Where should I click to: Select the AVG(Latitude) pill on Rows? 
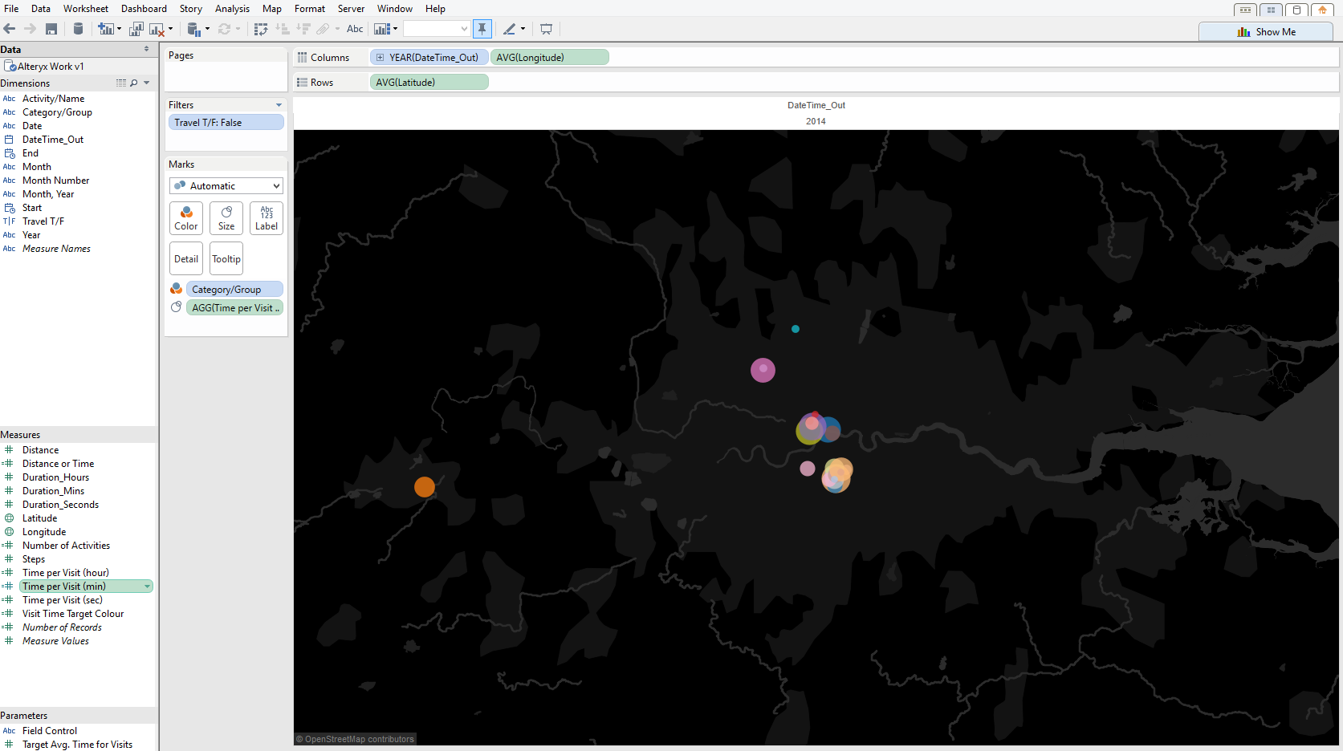click(x=429, y=83)
